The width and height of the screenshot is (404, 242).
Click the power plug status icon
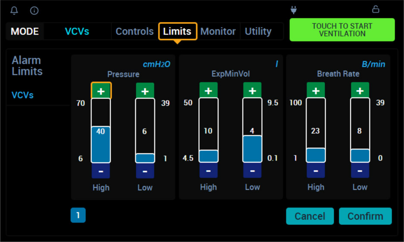pos(294,9)
